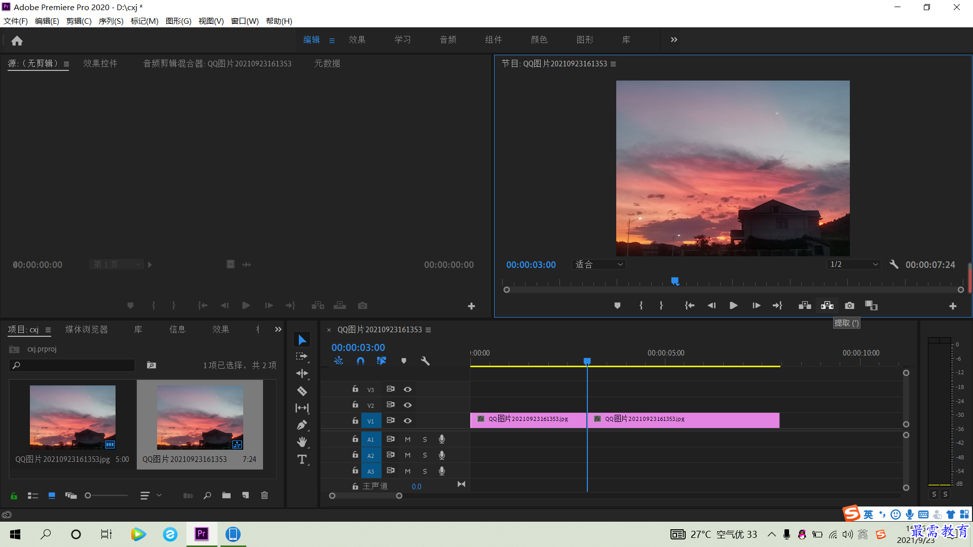Screen dimensions: 973x547
Task: Select second clip on V1 track
Action: (683, 420)
